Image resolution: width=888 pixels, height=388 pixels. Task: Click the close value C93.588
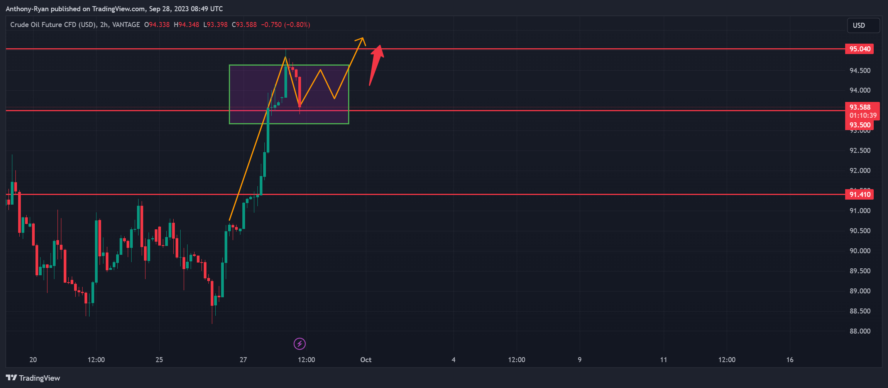click(244, 25)
